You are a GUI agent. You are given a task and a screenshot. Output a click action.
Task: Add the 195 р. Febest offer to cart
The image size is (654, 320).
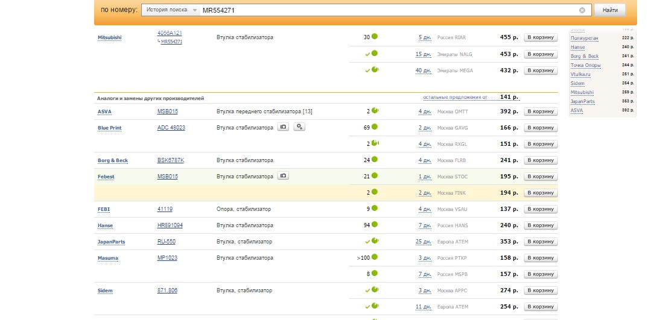tap(540, 177)
